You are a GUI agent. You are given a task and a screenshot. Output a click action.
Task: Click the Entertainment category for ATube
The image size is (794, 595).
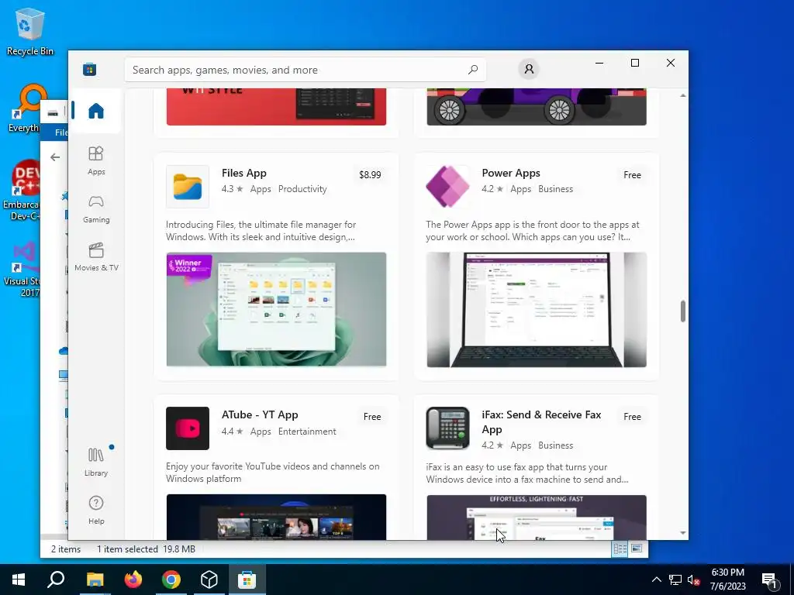click(307, 431)
